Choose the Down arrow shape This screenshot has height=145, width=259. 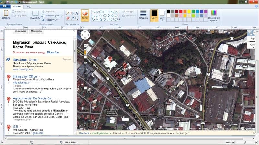(93, 19)
